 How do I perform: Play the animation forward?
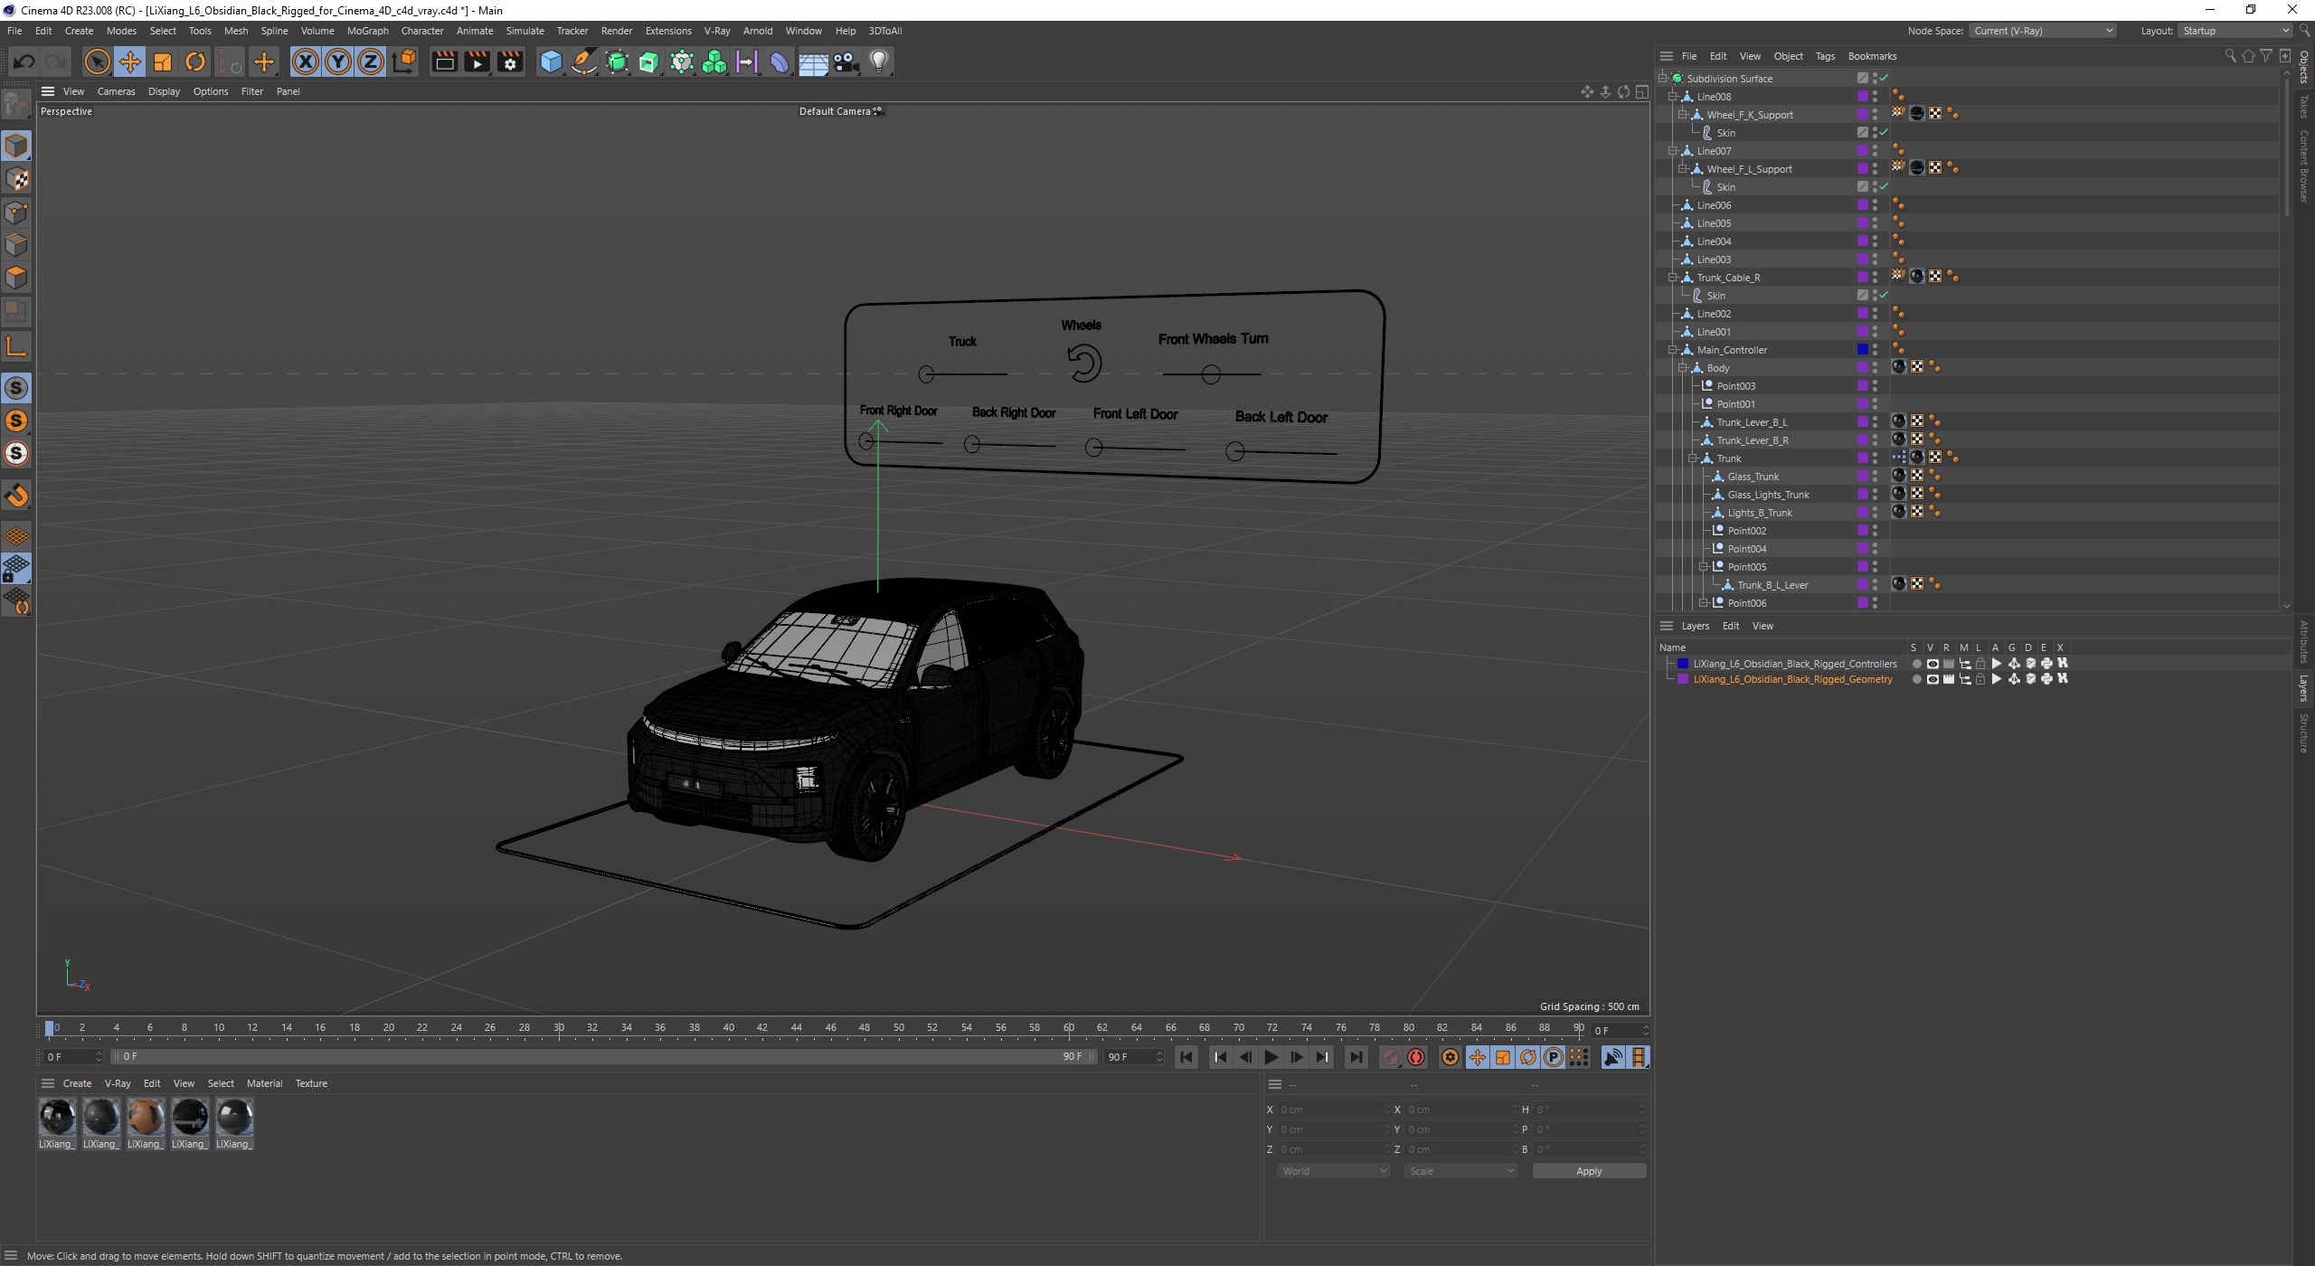[x=1271, y=1057]
